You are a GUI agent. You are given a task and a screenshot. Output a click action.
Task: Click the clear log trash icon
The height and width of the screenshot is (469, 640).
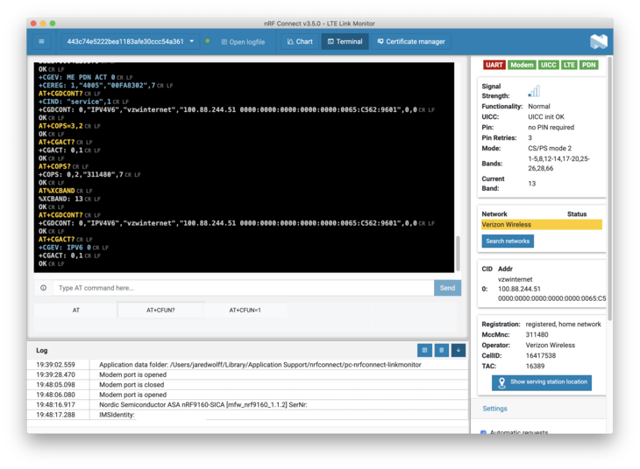pyautogui.click(x=441, y=350)
